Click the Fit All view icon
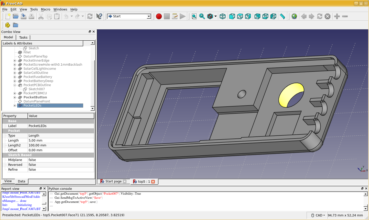 [194, 16]
